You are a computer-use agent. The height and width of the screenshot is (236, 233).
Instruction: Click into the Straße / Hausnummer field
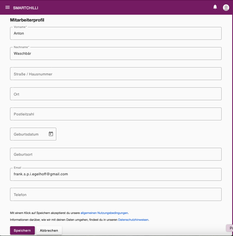pos(116,74)
